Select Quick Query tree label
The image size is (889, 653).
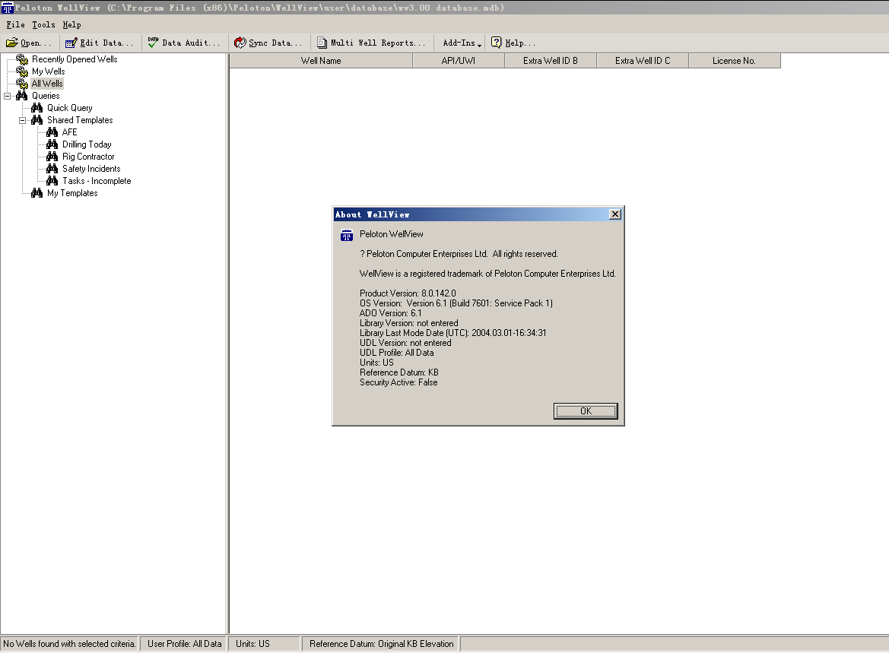pyautogui.click(x=69, y=108)
